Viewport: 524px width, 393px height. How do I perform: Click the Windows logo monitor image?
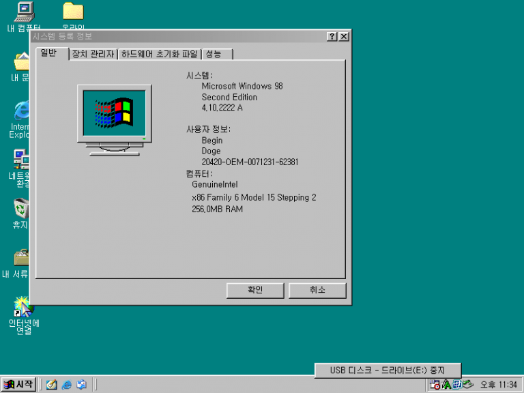point(115,120)
